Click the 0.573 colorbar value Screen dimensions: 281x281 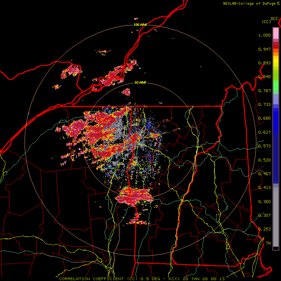point(264,146)
